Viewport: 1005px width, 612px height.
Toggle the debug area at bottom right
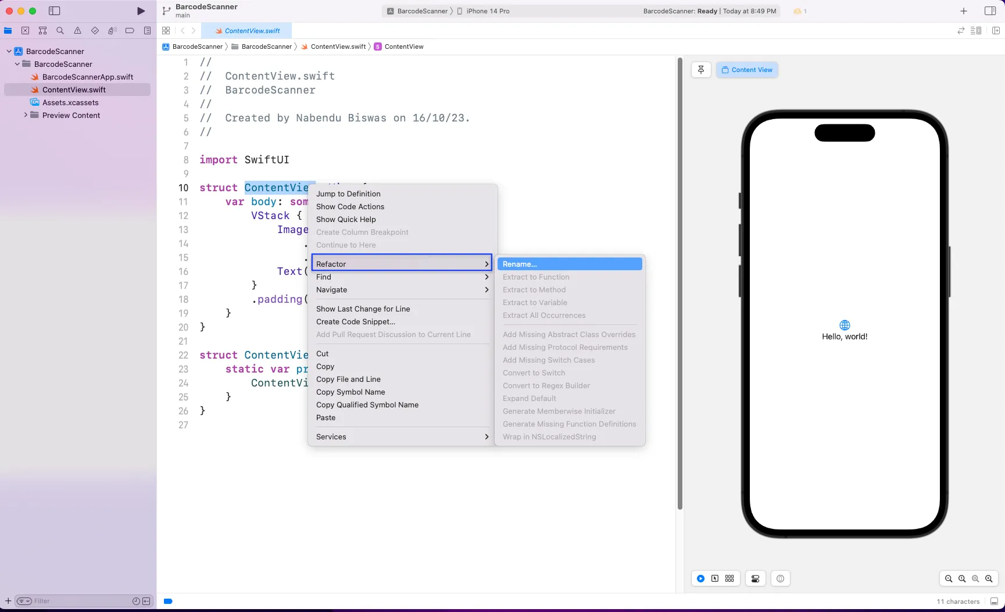994,601
